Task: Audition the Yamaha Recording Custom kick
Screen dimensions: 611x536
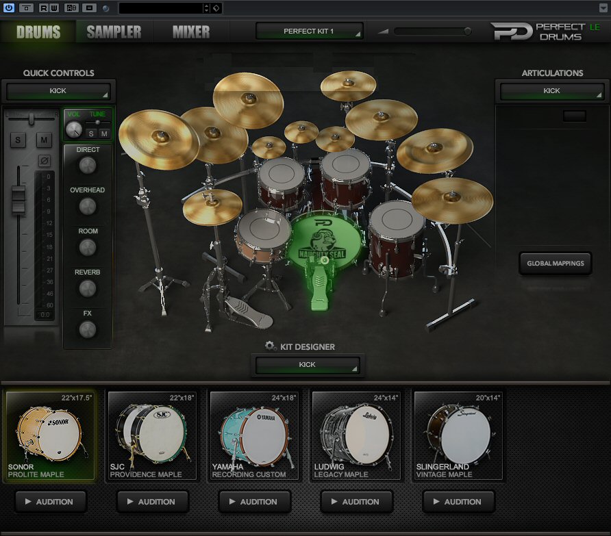Action: coord(255,501)
